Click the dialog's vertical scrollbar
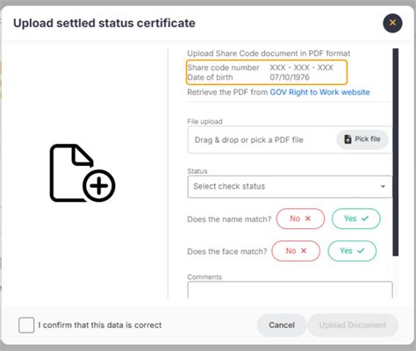 (396, 152)
